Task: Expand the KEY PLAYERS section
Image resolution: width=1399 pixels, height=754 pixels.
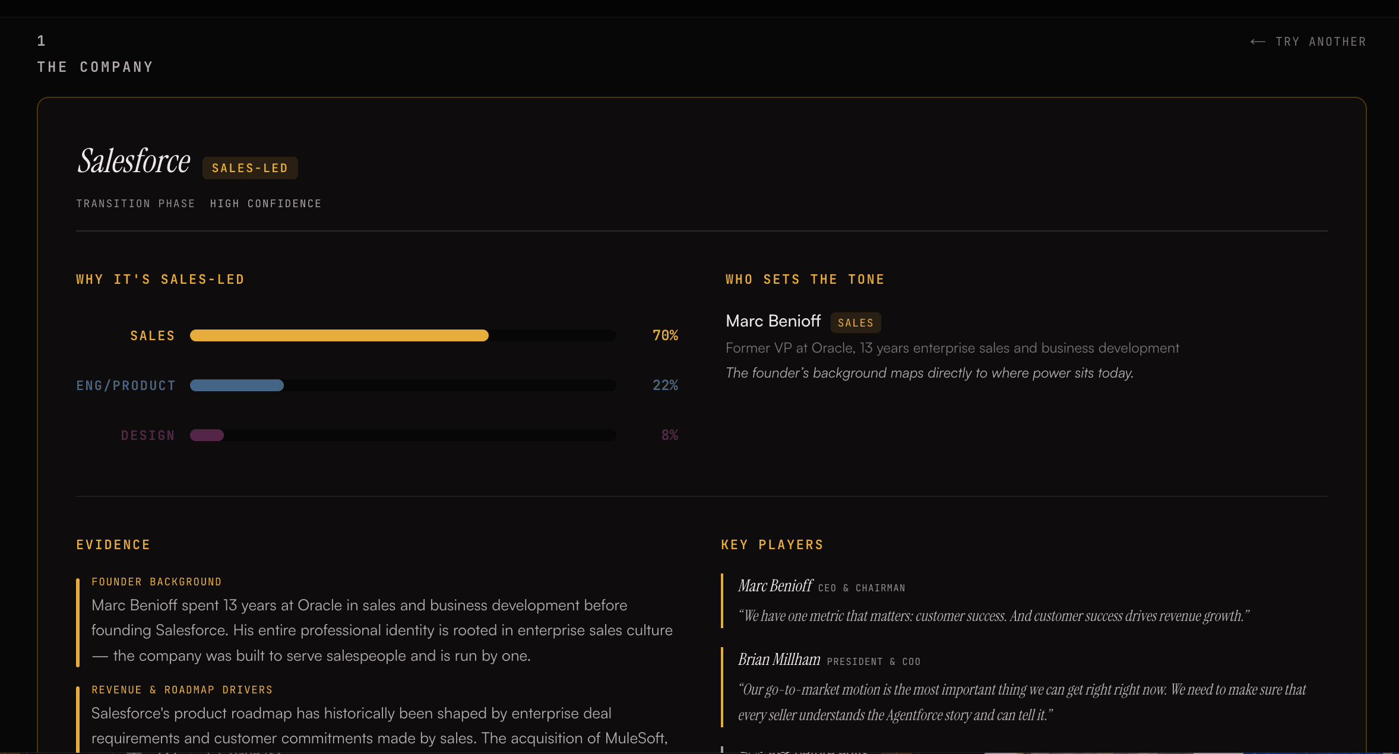Action: [772, 544]
